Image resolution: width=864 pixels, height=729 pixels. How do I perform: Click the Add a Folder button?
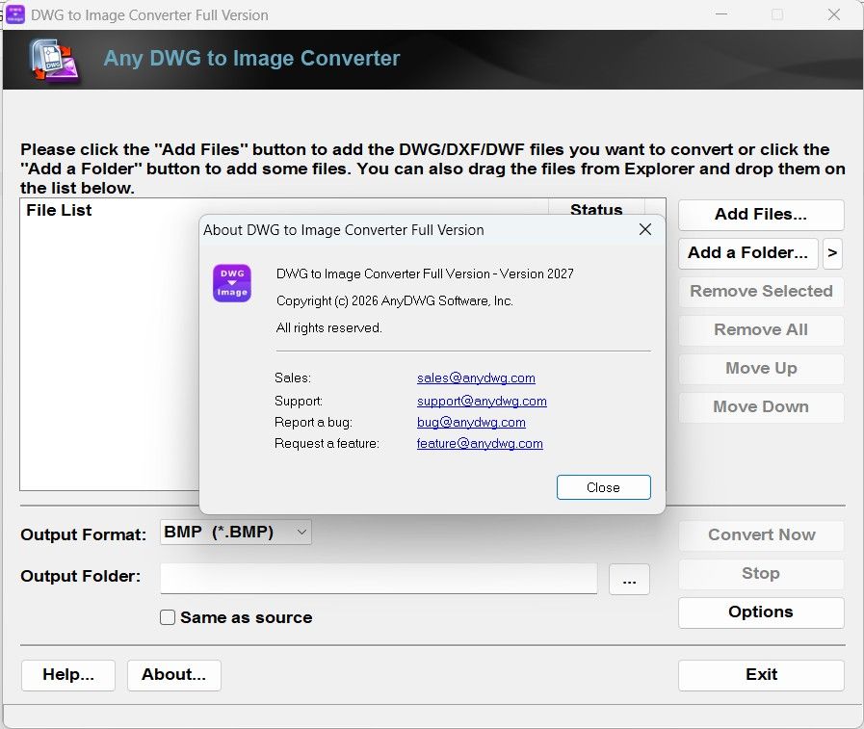click(x=747, y=252)
